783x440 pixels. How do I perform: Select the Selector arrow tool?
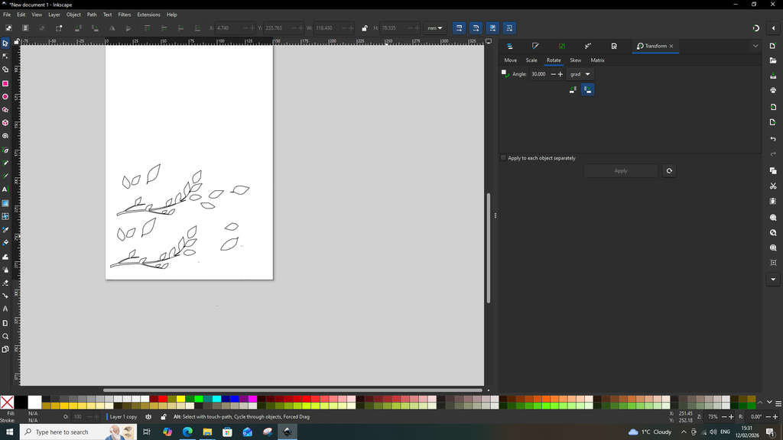(5, 44)
